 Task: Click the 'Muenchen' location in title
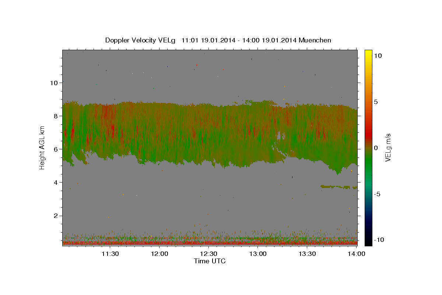tap(315, 40)
